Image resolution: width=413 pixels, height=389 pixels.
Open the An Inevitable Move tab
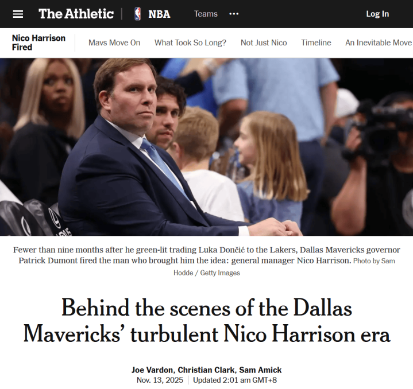379,42
